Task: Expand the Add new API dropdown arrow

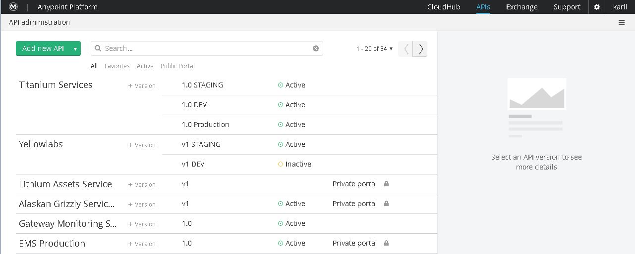Action: click(75, 48)
